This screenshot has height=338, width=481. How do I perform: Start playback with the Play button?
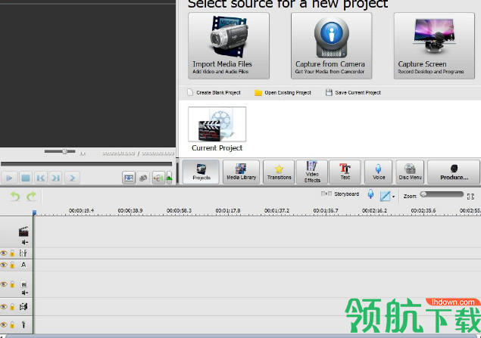[9, 178]
